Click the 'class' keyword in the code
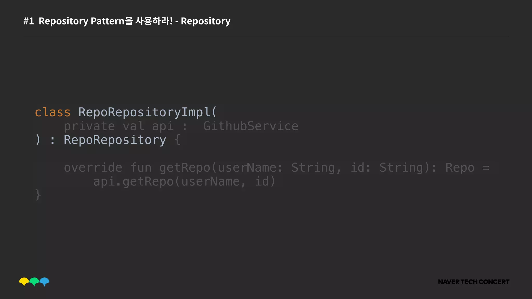Viewport: 532px width, 299px height. [53, 112]
